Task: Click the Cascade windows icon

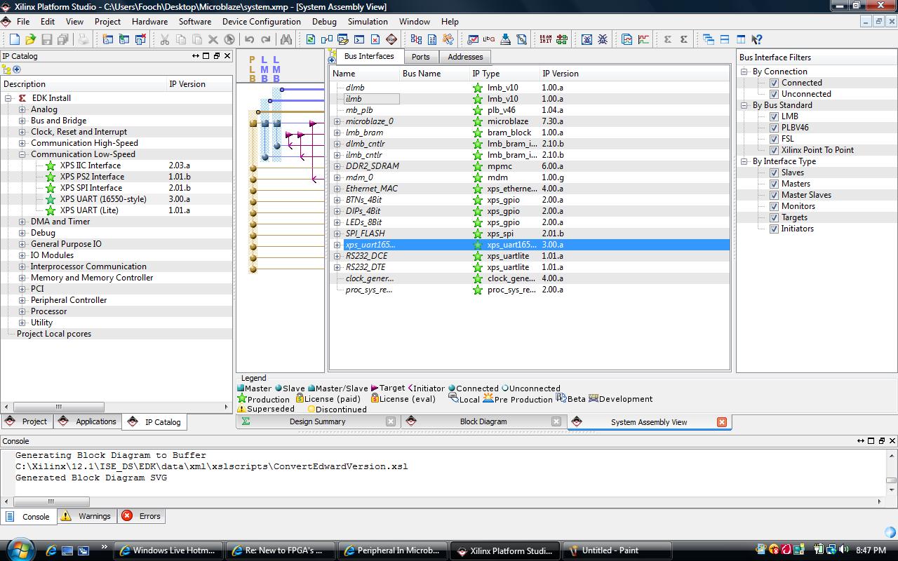Action: tap(709, 39)
